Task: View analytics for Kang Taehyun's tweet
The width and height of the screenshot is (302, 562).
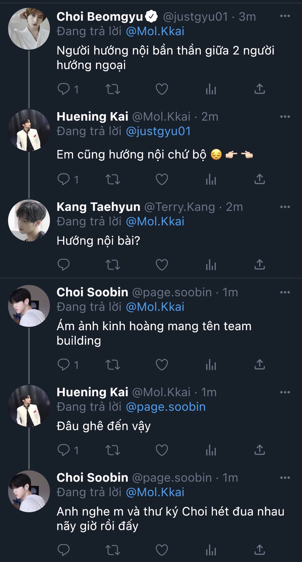Action: pyautogui.click(x=211, y=265)
